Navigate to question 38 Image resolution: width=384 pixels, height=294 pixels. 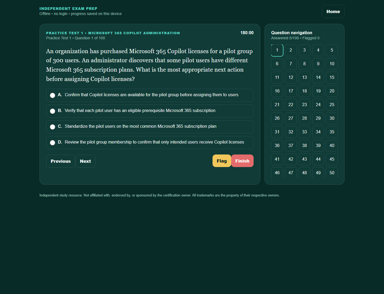click(x=304, y=145)
